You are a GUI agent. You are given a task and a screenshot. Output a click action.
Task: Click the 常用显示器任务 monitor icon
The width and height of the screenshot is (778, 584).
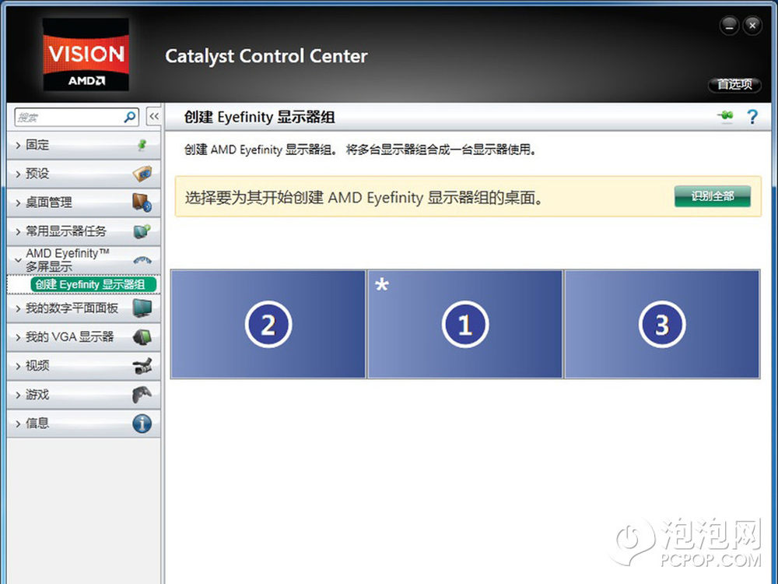pyautogui.click(x=142, y=231)
